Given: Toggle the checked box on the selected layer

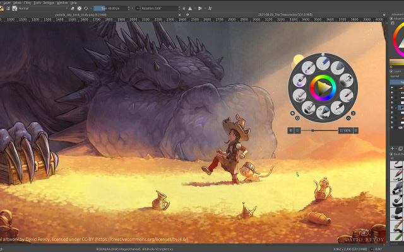Looking at the screenshot, I should 396,108.
